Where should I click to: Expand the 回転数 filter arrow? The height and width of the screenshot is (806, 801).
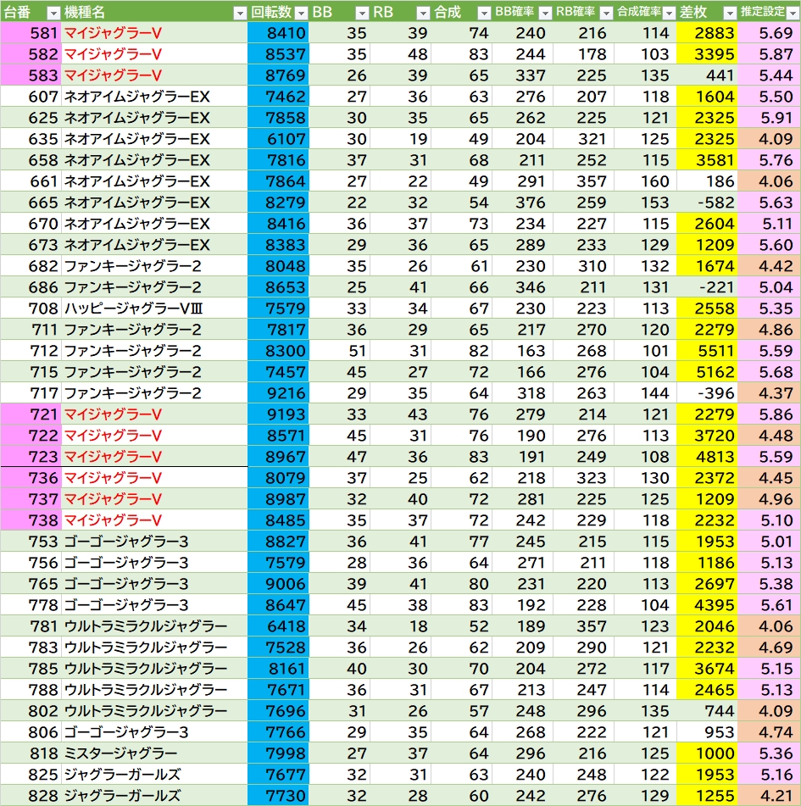[301, 13]
